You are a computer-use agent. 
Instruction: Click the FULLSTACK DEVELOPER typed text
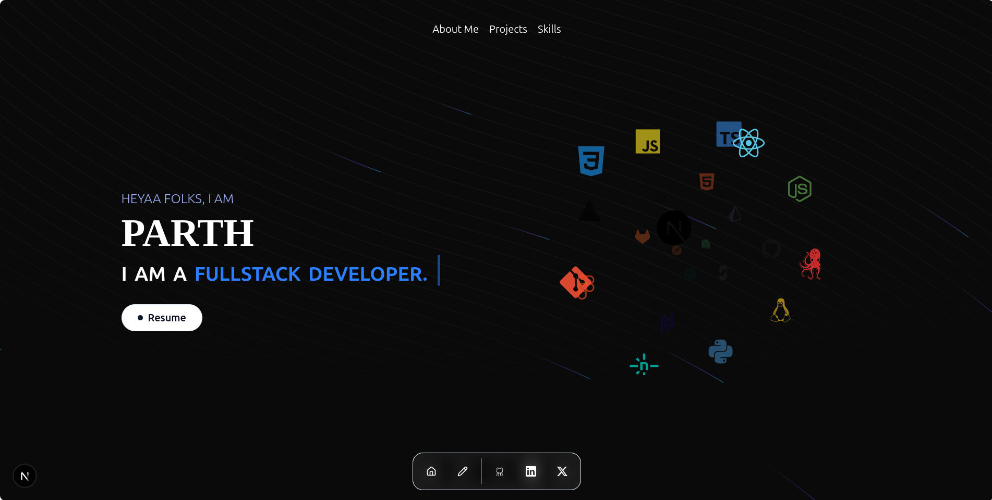pos(311,274)
